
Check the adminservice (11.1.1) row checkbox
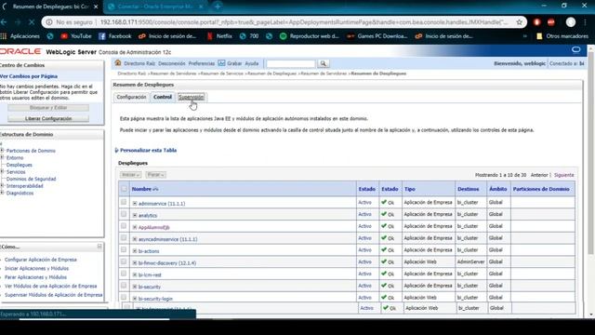(124, 202)
